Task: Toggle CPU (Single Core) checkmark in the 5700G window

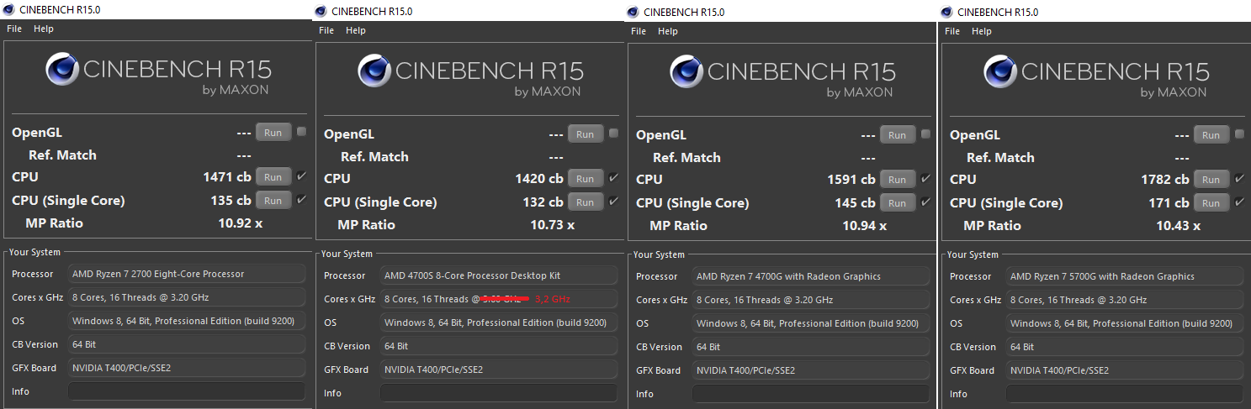Action: pyautogui.click(x=1238, y=203)
